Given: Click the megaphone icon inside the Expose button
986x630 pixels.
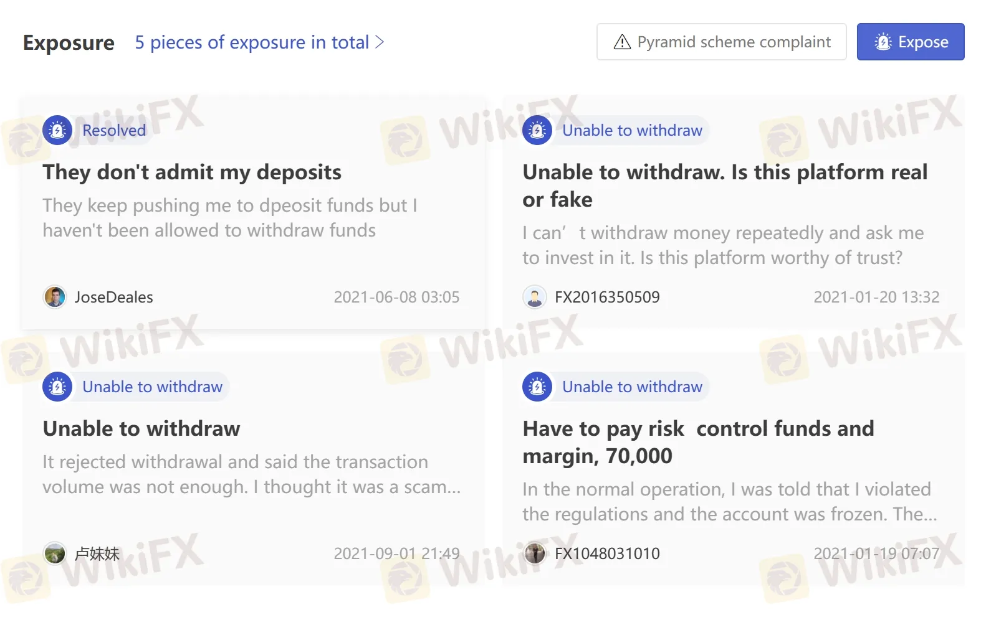Looking at the screenshot, I should [883, 42].
